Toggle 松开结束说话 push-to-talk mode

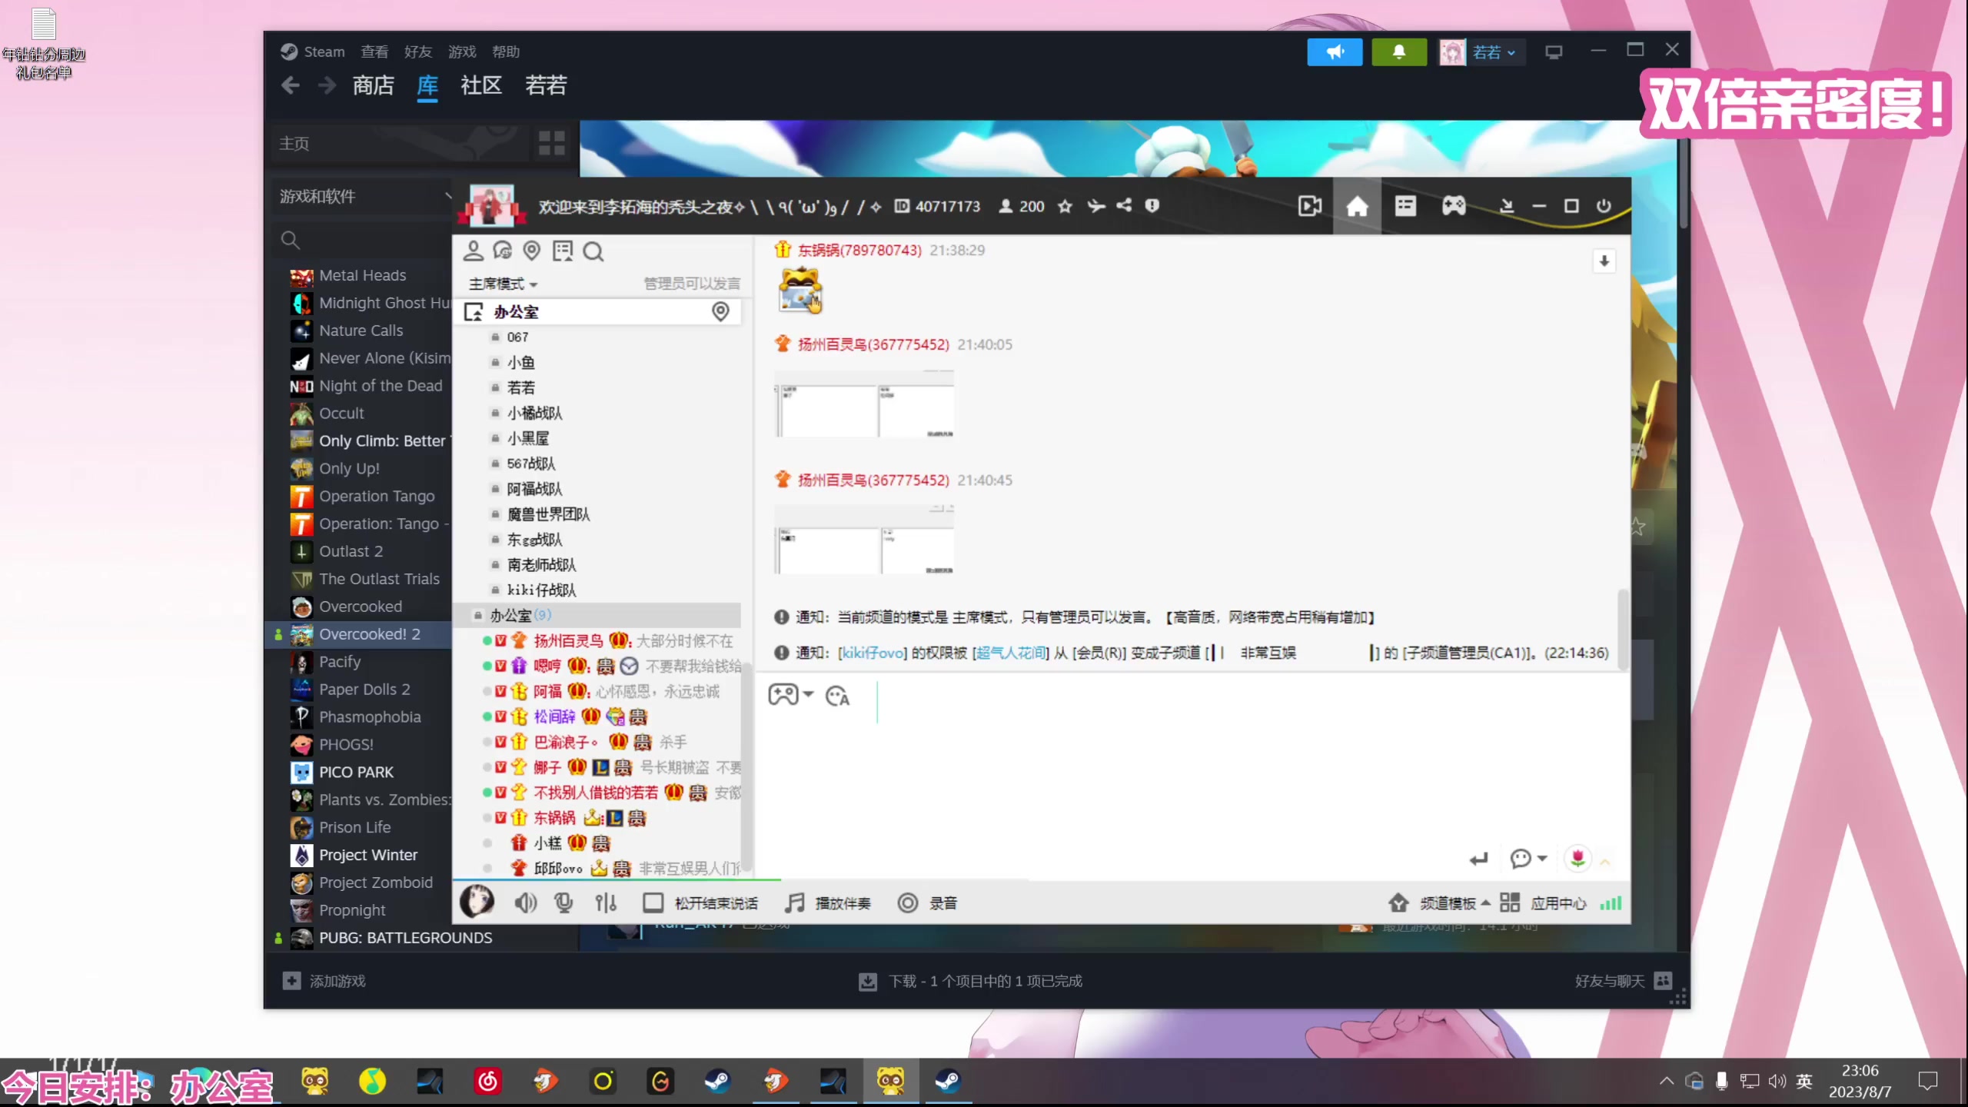tap(701, 903)
